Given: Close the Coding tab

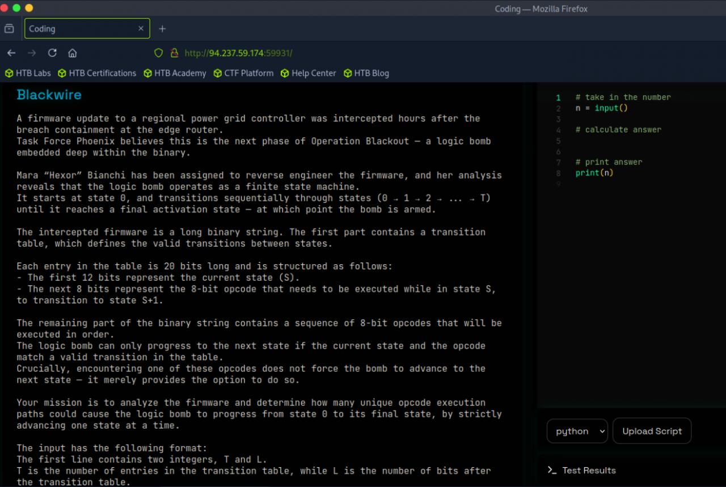Looking at the screenshot, I should coord(141,28).
